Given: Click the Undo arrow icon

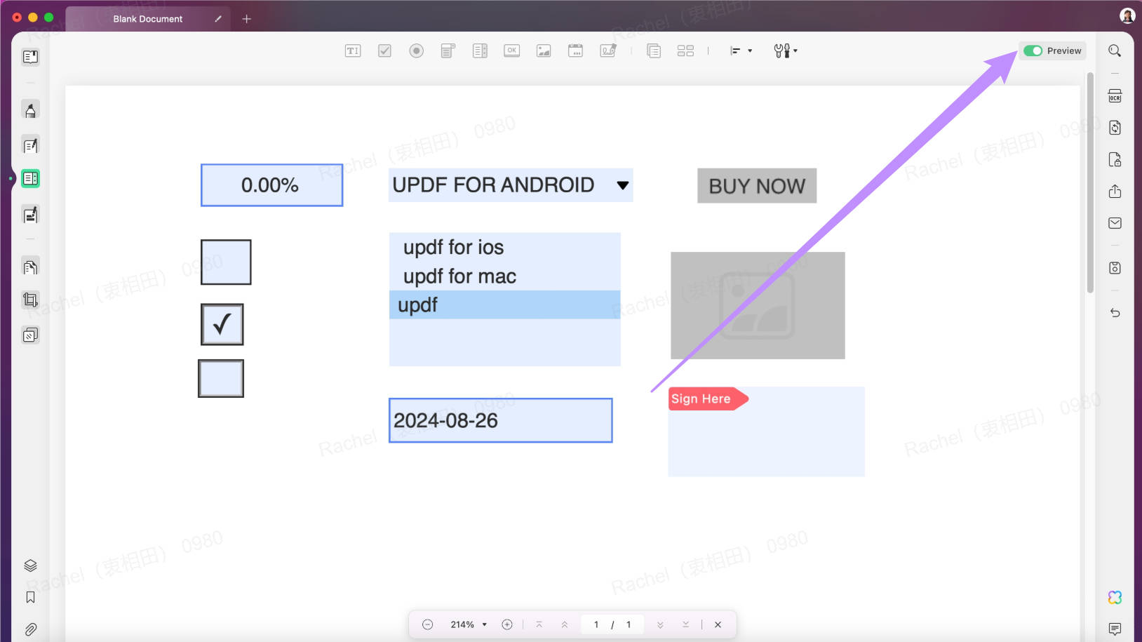Looking at the screenshot, I should pos(1115,313).
